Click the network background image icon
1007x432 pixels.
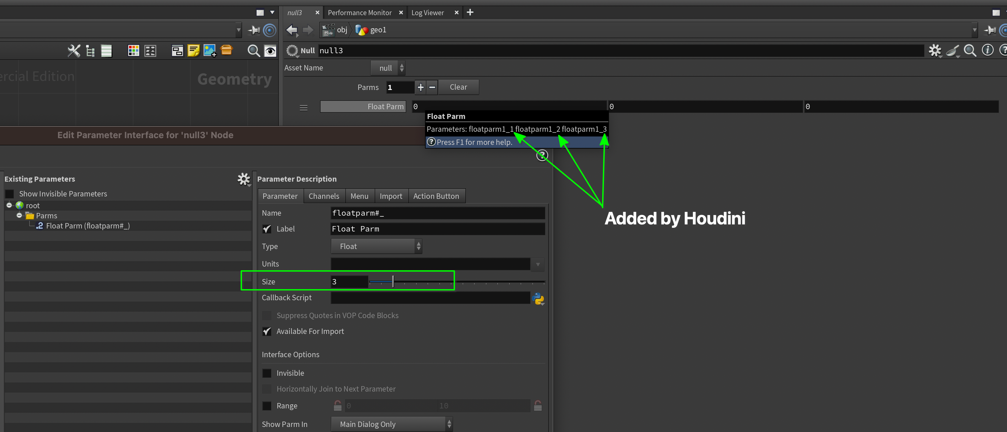[210, 51]
